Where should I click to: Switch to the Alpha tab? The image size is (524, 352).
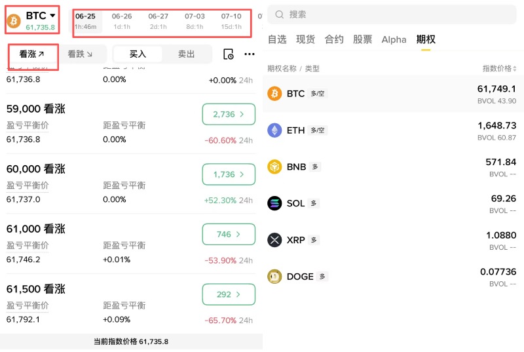[394, 39]
